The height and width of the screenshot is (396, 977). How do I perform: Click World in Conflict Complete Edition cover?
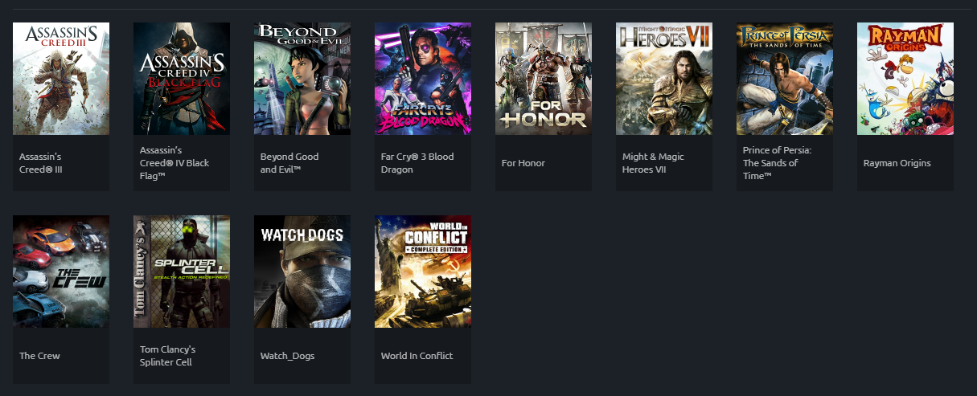(x=423, y=271)
